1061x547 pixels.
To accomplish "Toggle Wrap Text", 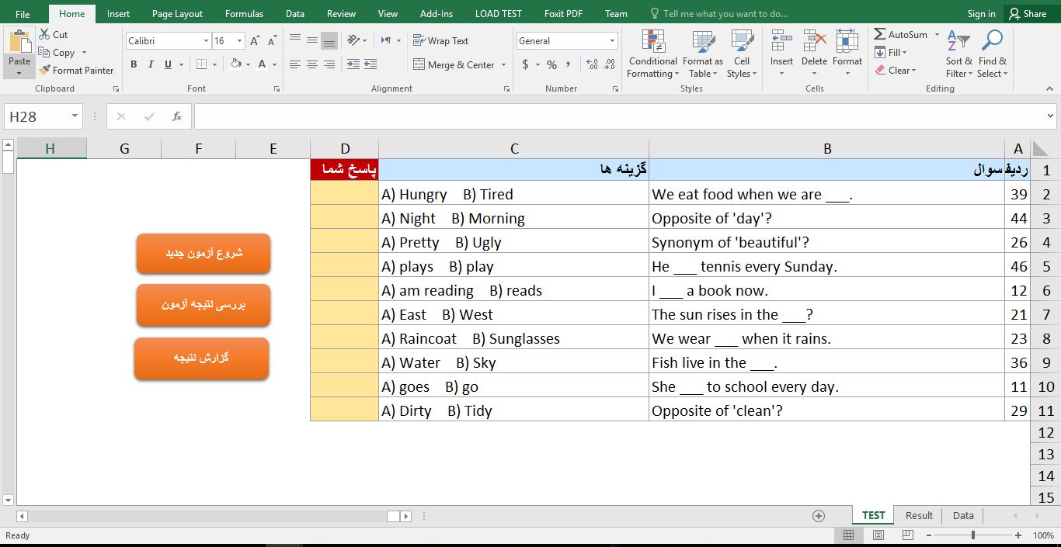I will [x=440, y=40].
